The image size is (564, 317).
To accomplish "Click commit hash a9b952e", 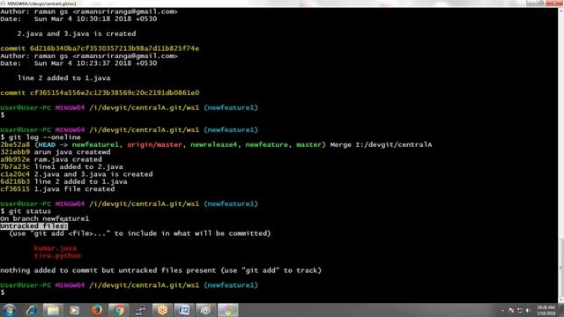I will [x=15, y=159].
